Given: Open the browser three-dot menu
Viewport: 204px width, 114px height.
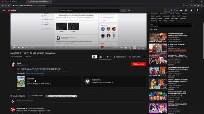Looking at the screenshot, I should [x=202, y=6].
